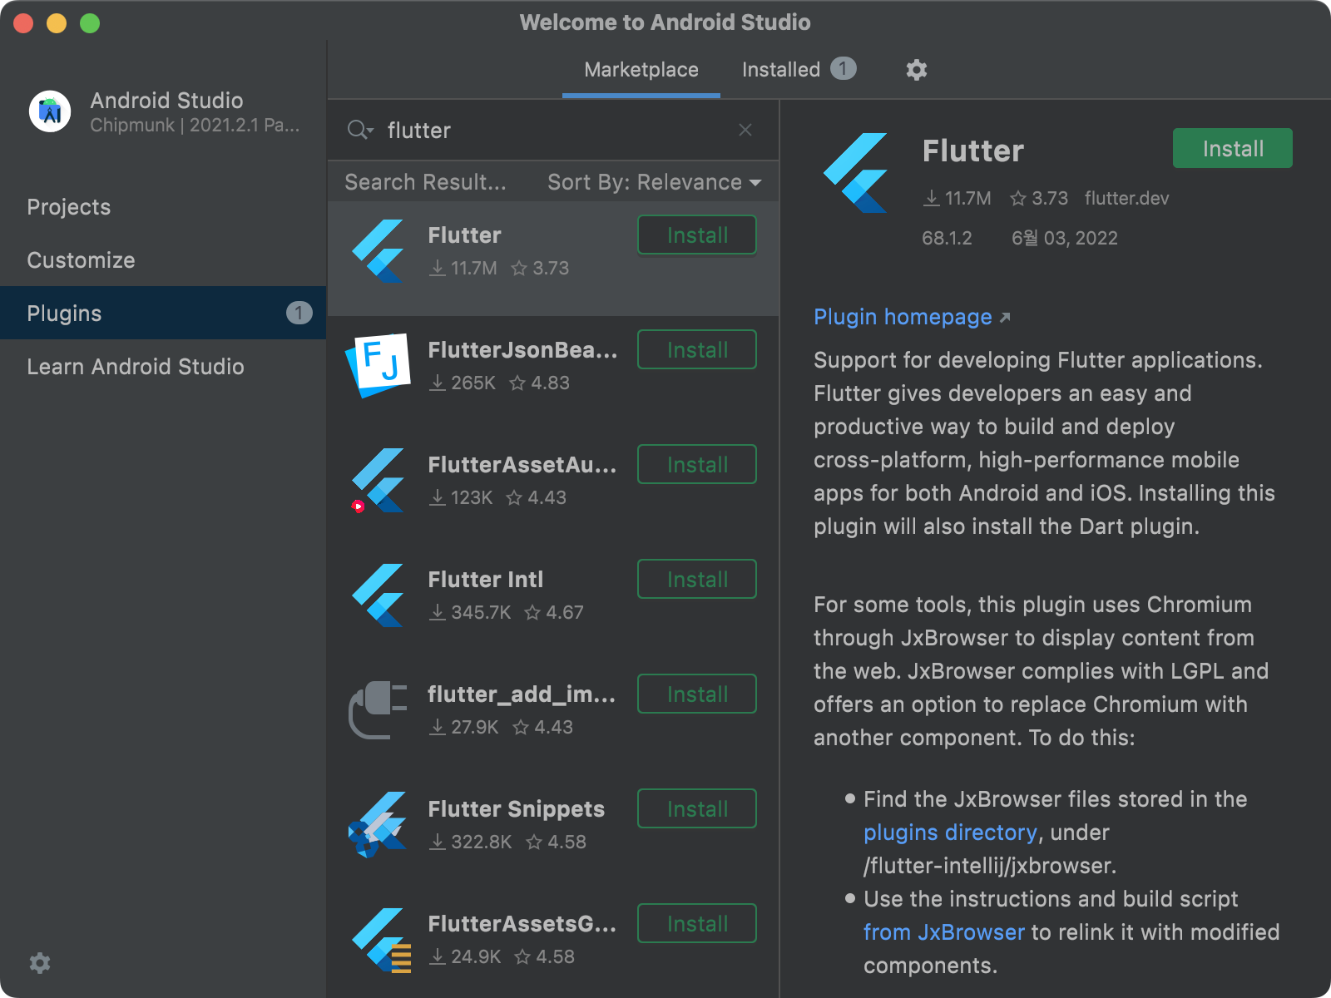The width and height of the screenshot is (1331, 998).
Task: Click the Flutter title in details pane
Action: pyautogui.click(x=973, y=151)
